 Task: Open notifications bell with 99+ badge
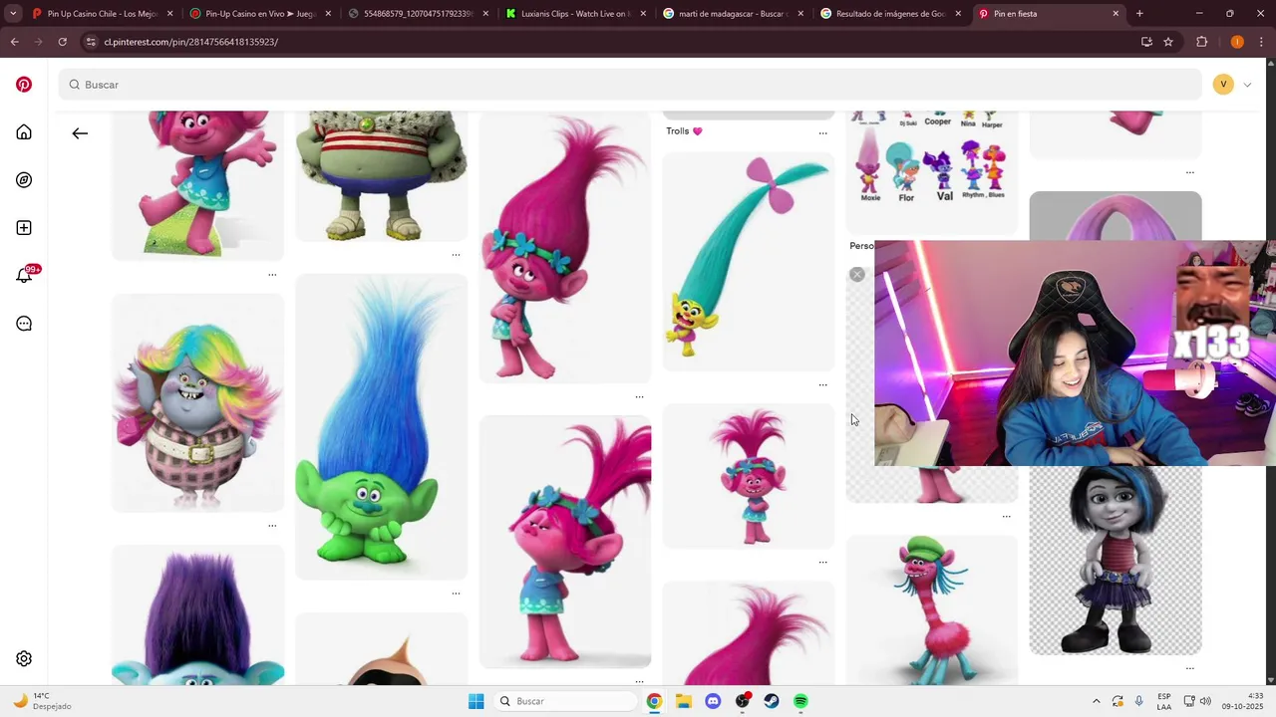[x=24, y=276]
